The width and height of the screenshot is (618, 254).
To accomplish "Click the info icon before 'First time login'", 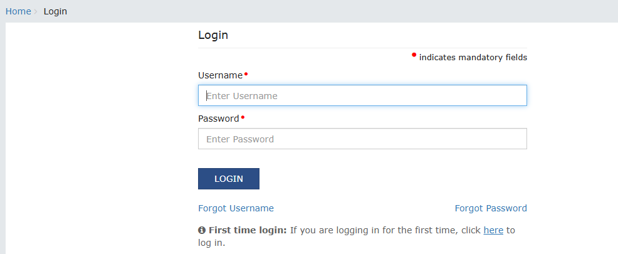I will [x=202, y=230].
